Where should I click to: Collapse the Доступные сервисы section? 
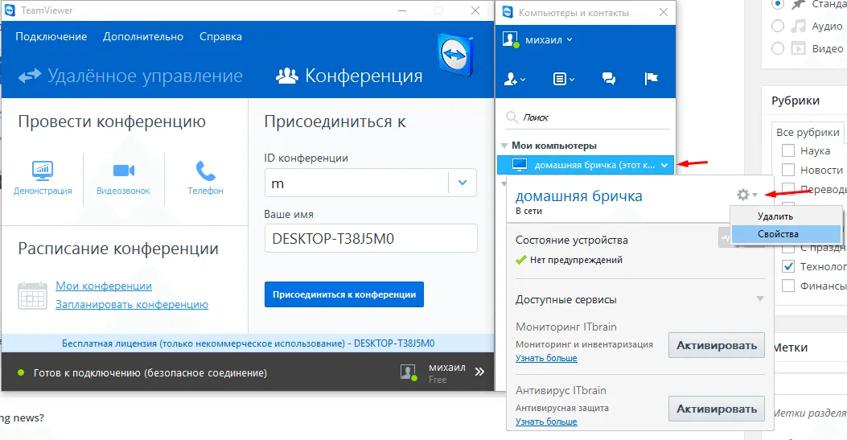759,299
